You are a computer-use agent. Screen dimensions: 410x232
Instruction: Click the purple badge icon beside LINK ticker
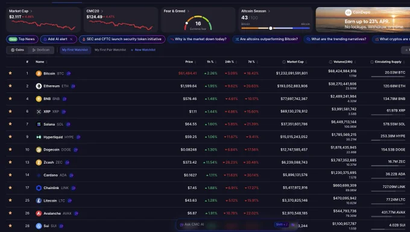(x=74, y=188)
